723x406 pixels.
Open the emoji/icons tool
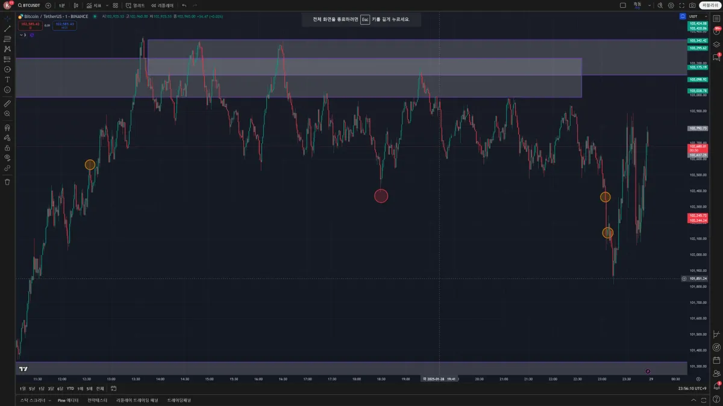tap(7, 90)
